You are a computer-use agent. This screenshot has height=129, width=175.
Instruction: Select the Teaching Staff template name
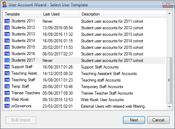(x=23, y=80)
